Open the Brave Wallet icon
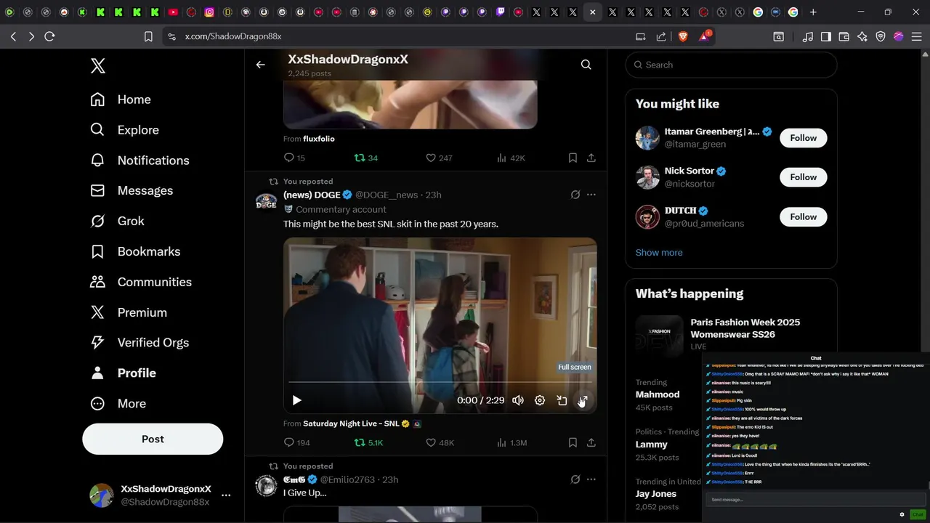The width and height of the screenshot is (930, 523). pos(844,36)
